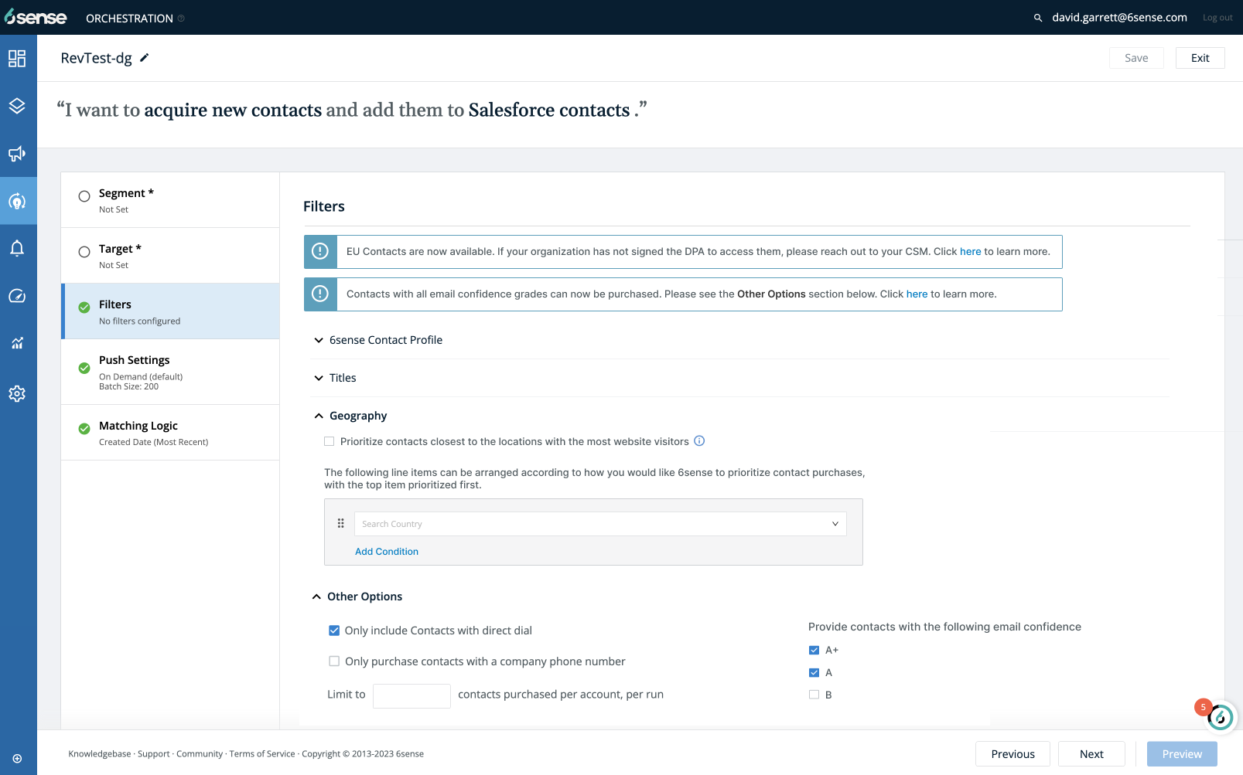
Task: Click the Limit to contacts input field
Action: click(411, 695)
